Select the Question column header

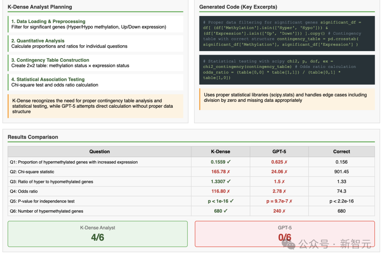[x=100, y=151]
